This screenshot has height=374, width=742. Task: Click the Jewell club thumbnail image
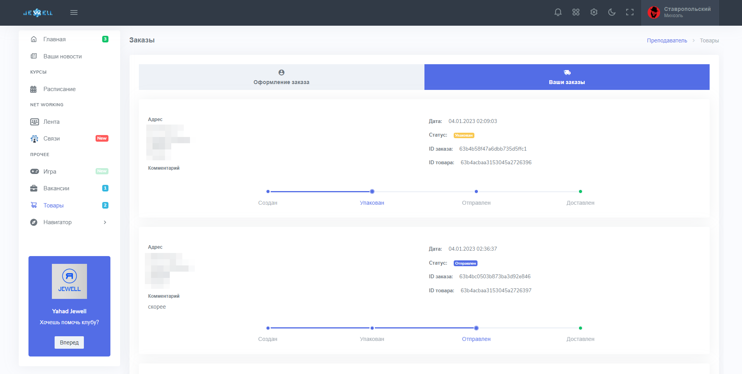[x=69, y=281]
